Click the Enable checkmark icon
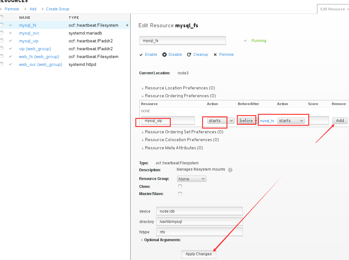Screen dimensions: 349x260 point(141,55)
